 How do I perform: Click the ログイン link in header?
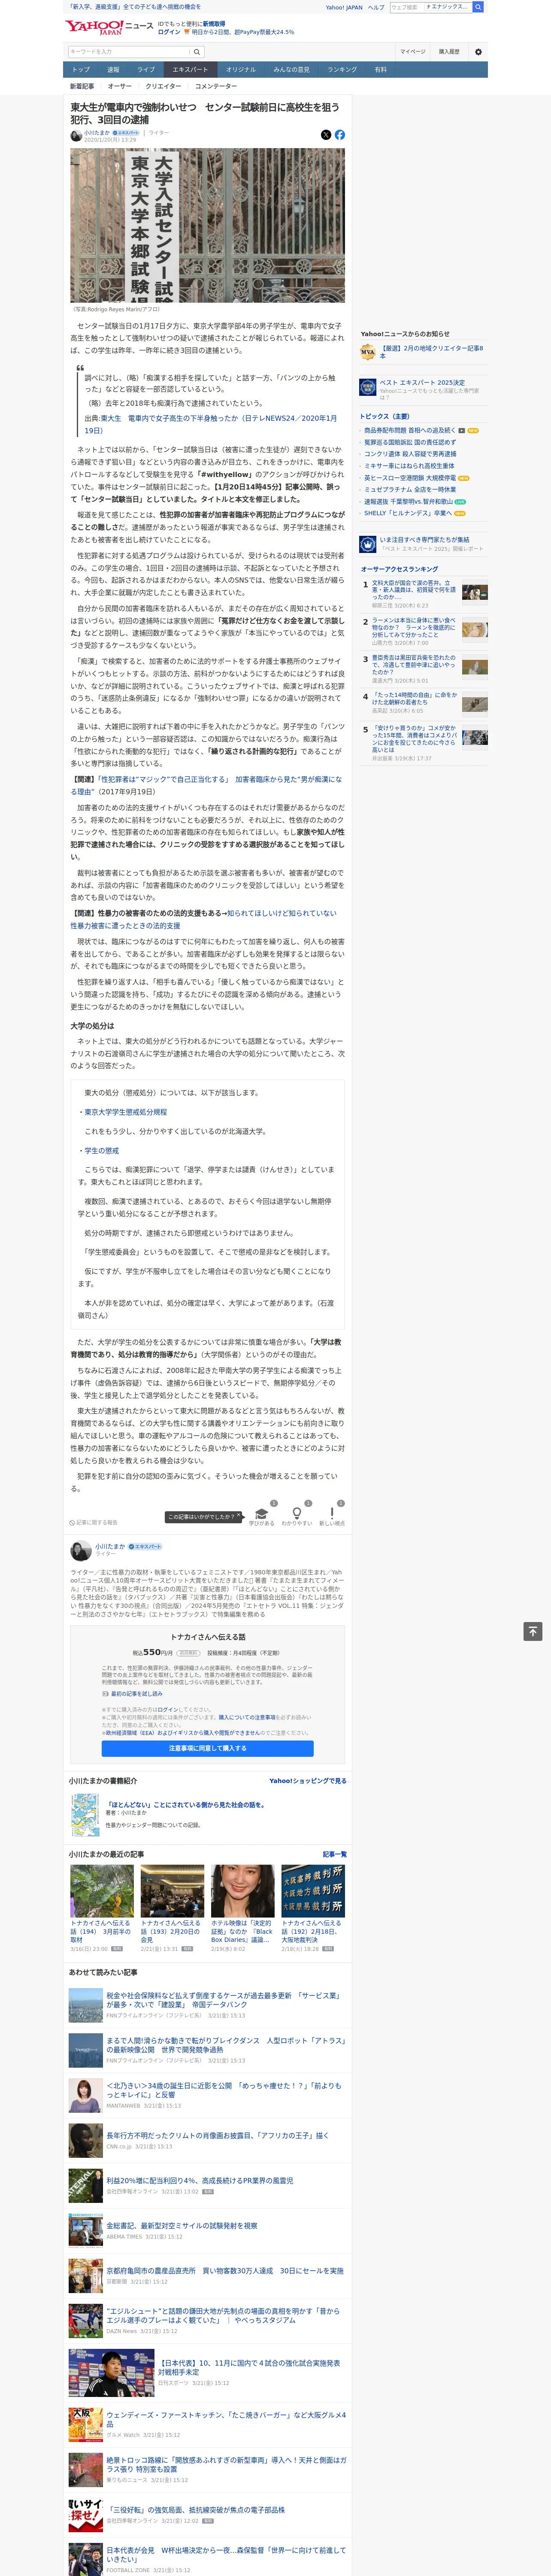pyautogui.click(x=169, y=32)
